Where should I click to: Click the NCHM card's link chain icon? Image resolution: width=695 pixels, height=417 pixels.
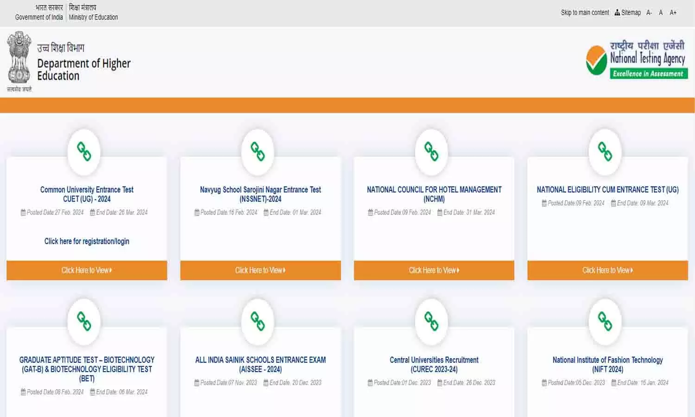point(431,152)
